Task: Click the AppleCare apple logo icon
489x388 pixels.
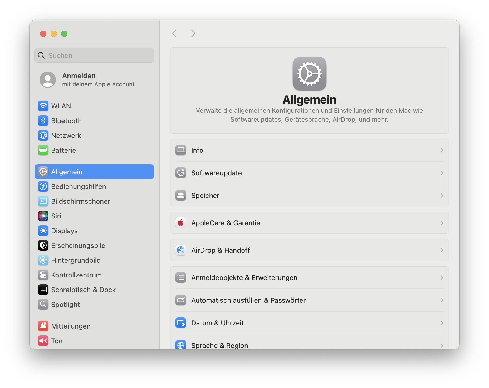Action: click(181, 223)
